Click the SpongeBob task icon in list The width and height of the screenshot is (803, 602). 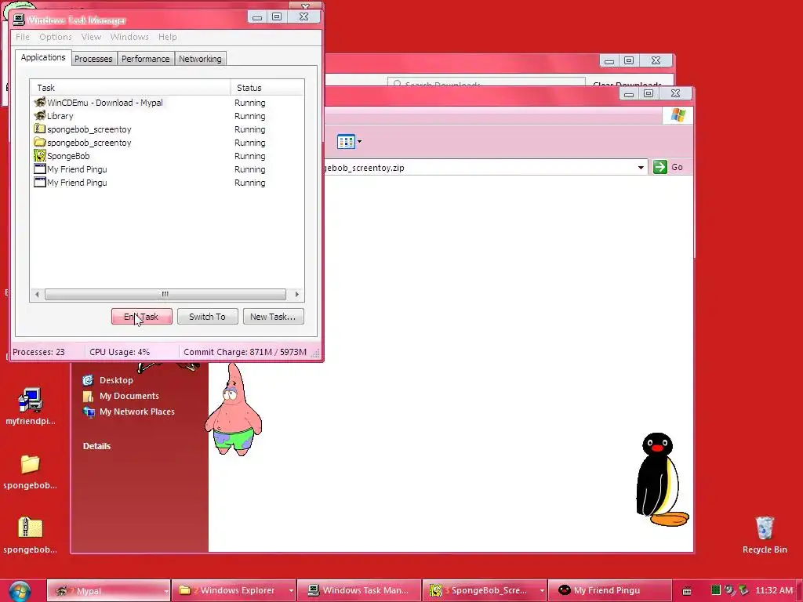39,156
